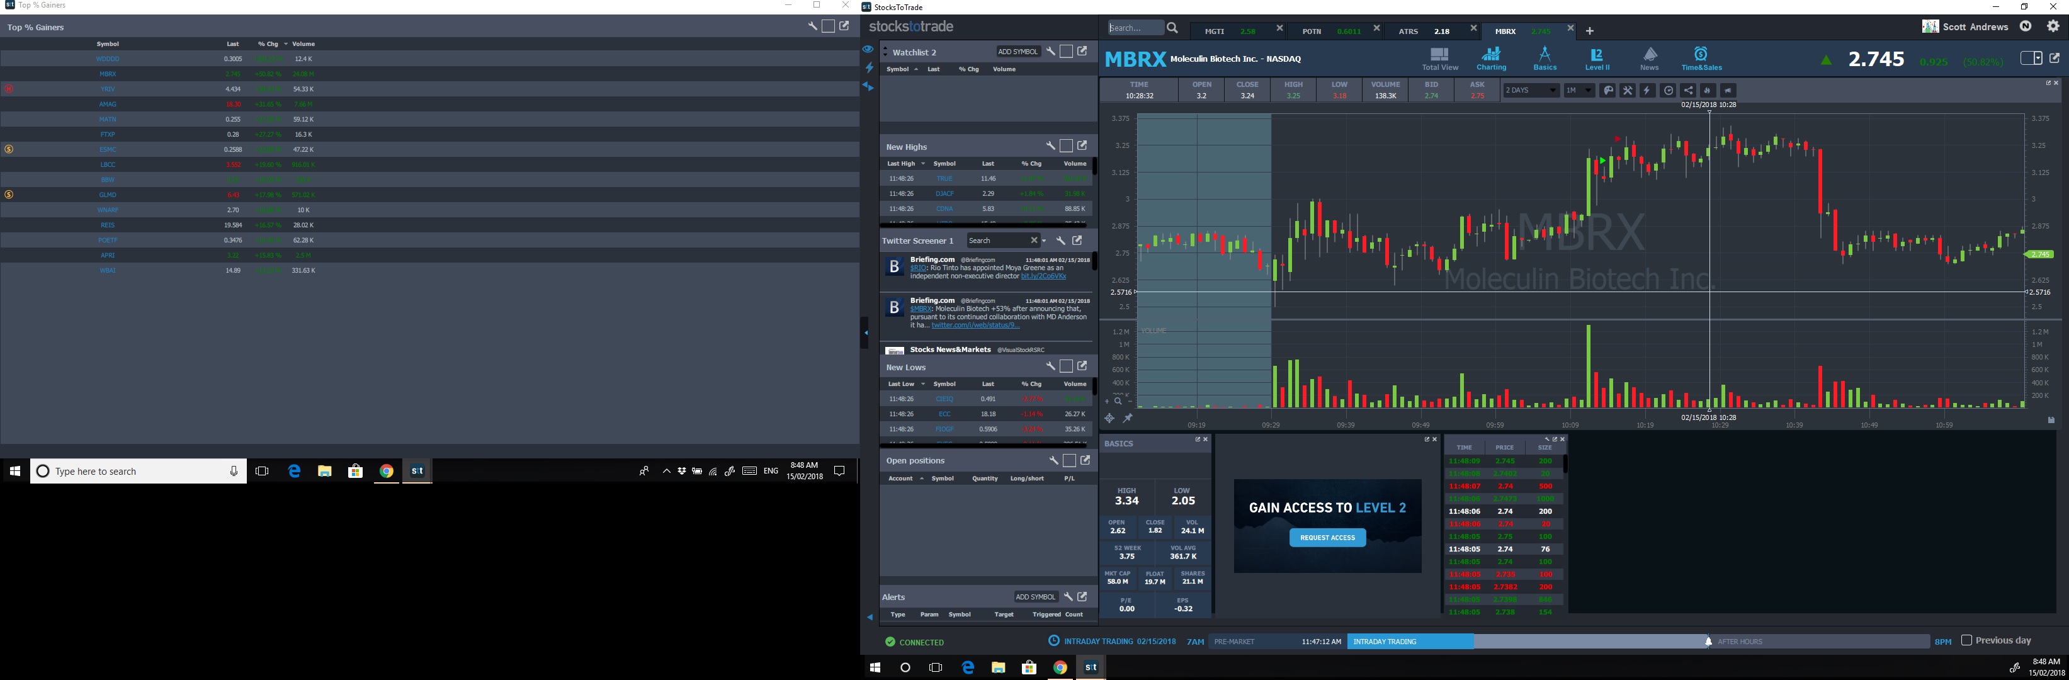Toggle the Previous day checkbox

[1966, 640]
